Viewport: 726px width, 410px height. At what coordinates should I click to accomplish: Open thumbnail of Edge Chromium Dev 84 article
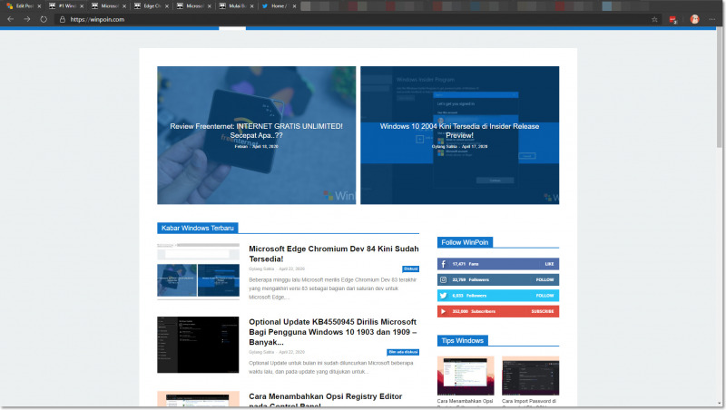tap(198, 271)
